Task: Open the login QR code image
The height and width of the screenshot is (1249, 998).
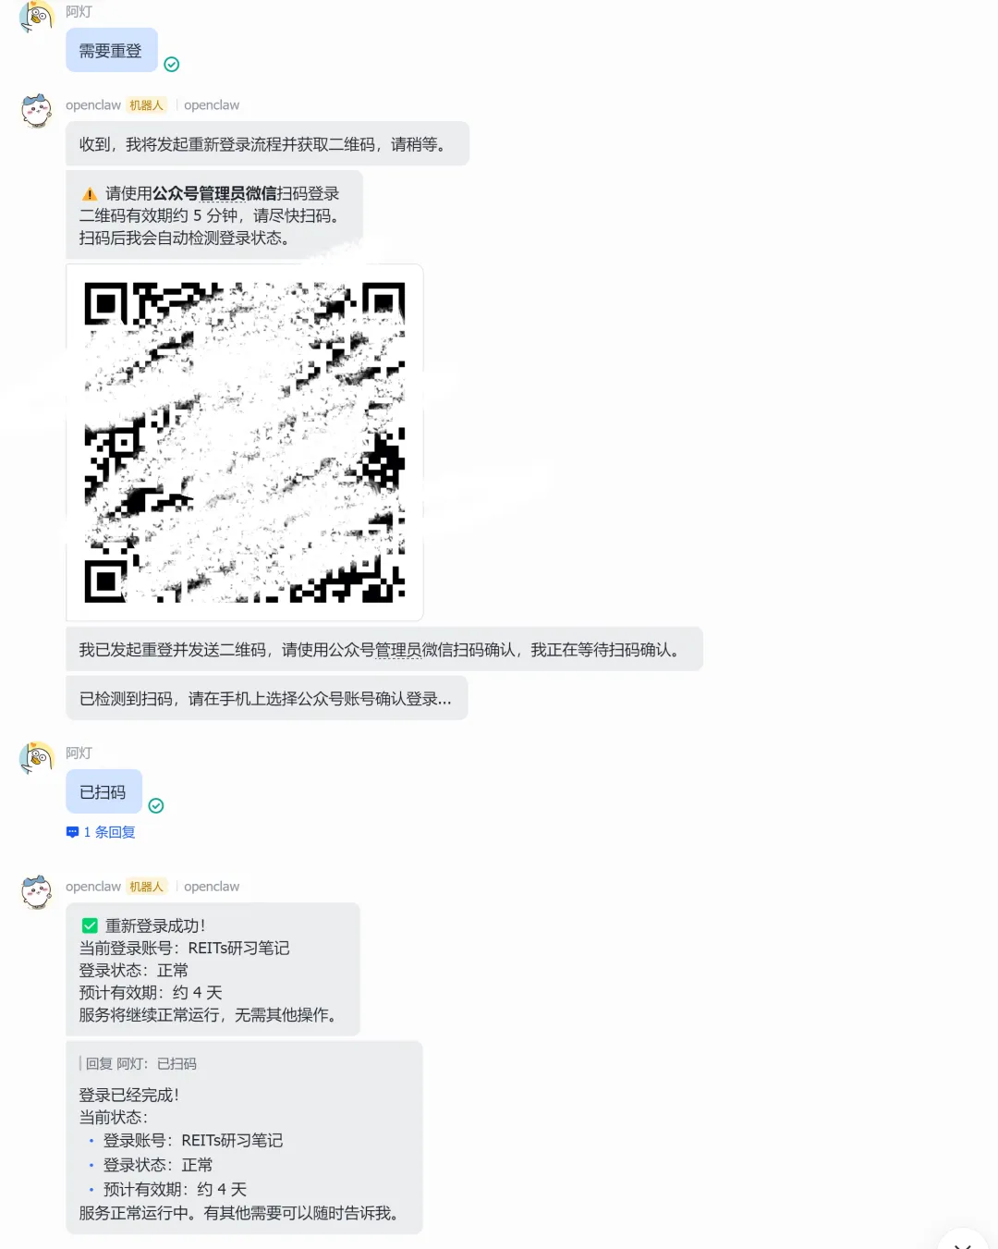Action: [245, 443]
